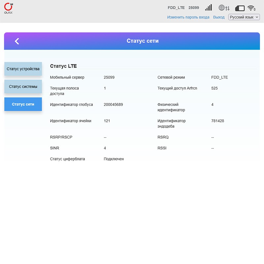Image resolution: width=264 pixels, height=264 pixels.
Task: Click the OLAX logo
Action: click(9, 8)
